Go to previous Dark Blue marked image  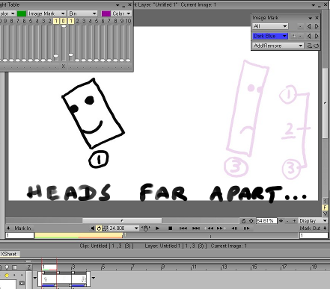(x=309, y=36)
